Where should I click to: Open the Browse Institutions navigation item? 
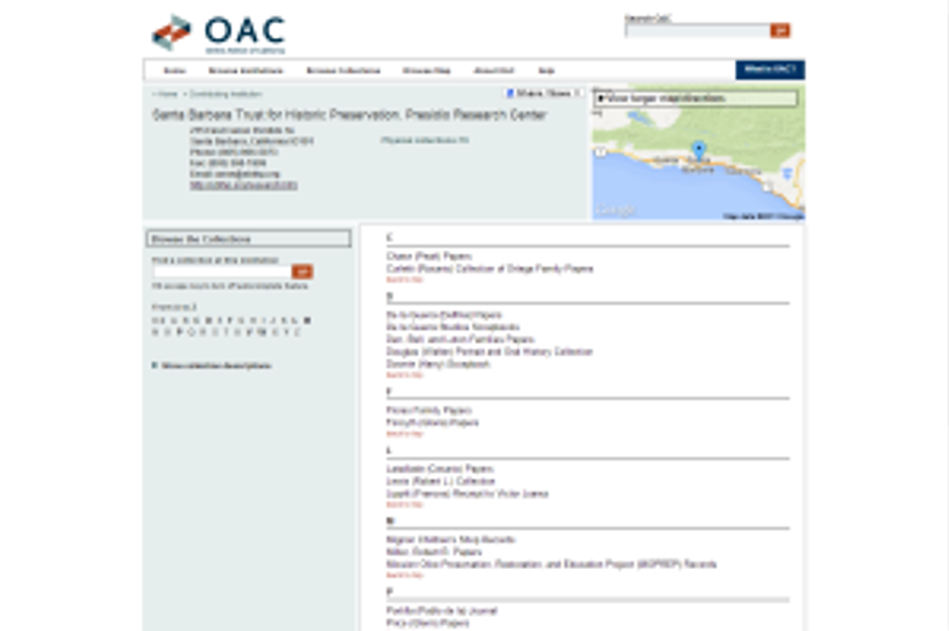[245, 71]
